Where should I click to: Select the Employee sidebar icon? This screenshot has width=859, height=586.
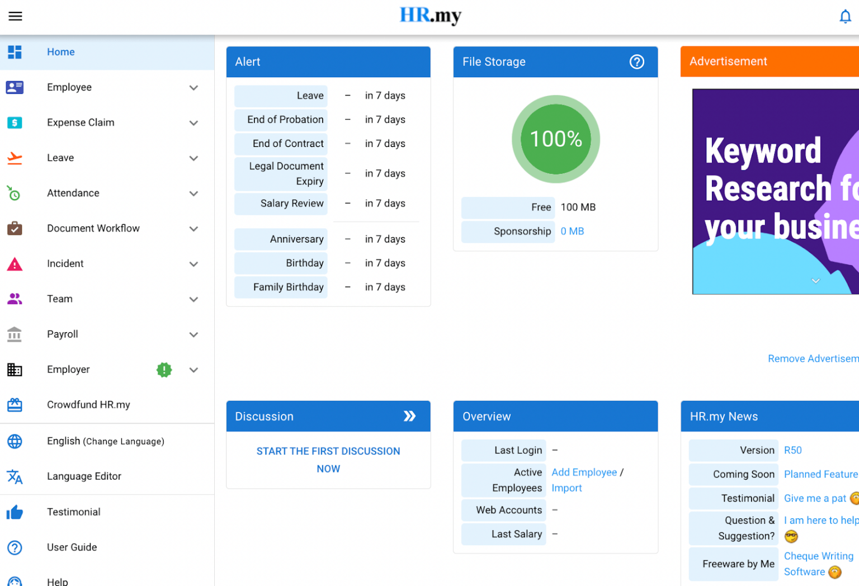[15, 87]
